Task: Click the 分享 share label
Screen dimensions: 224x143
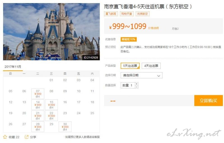Action: click(x=33, y=137)
